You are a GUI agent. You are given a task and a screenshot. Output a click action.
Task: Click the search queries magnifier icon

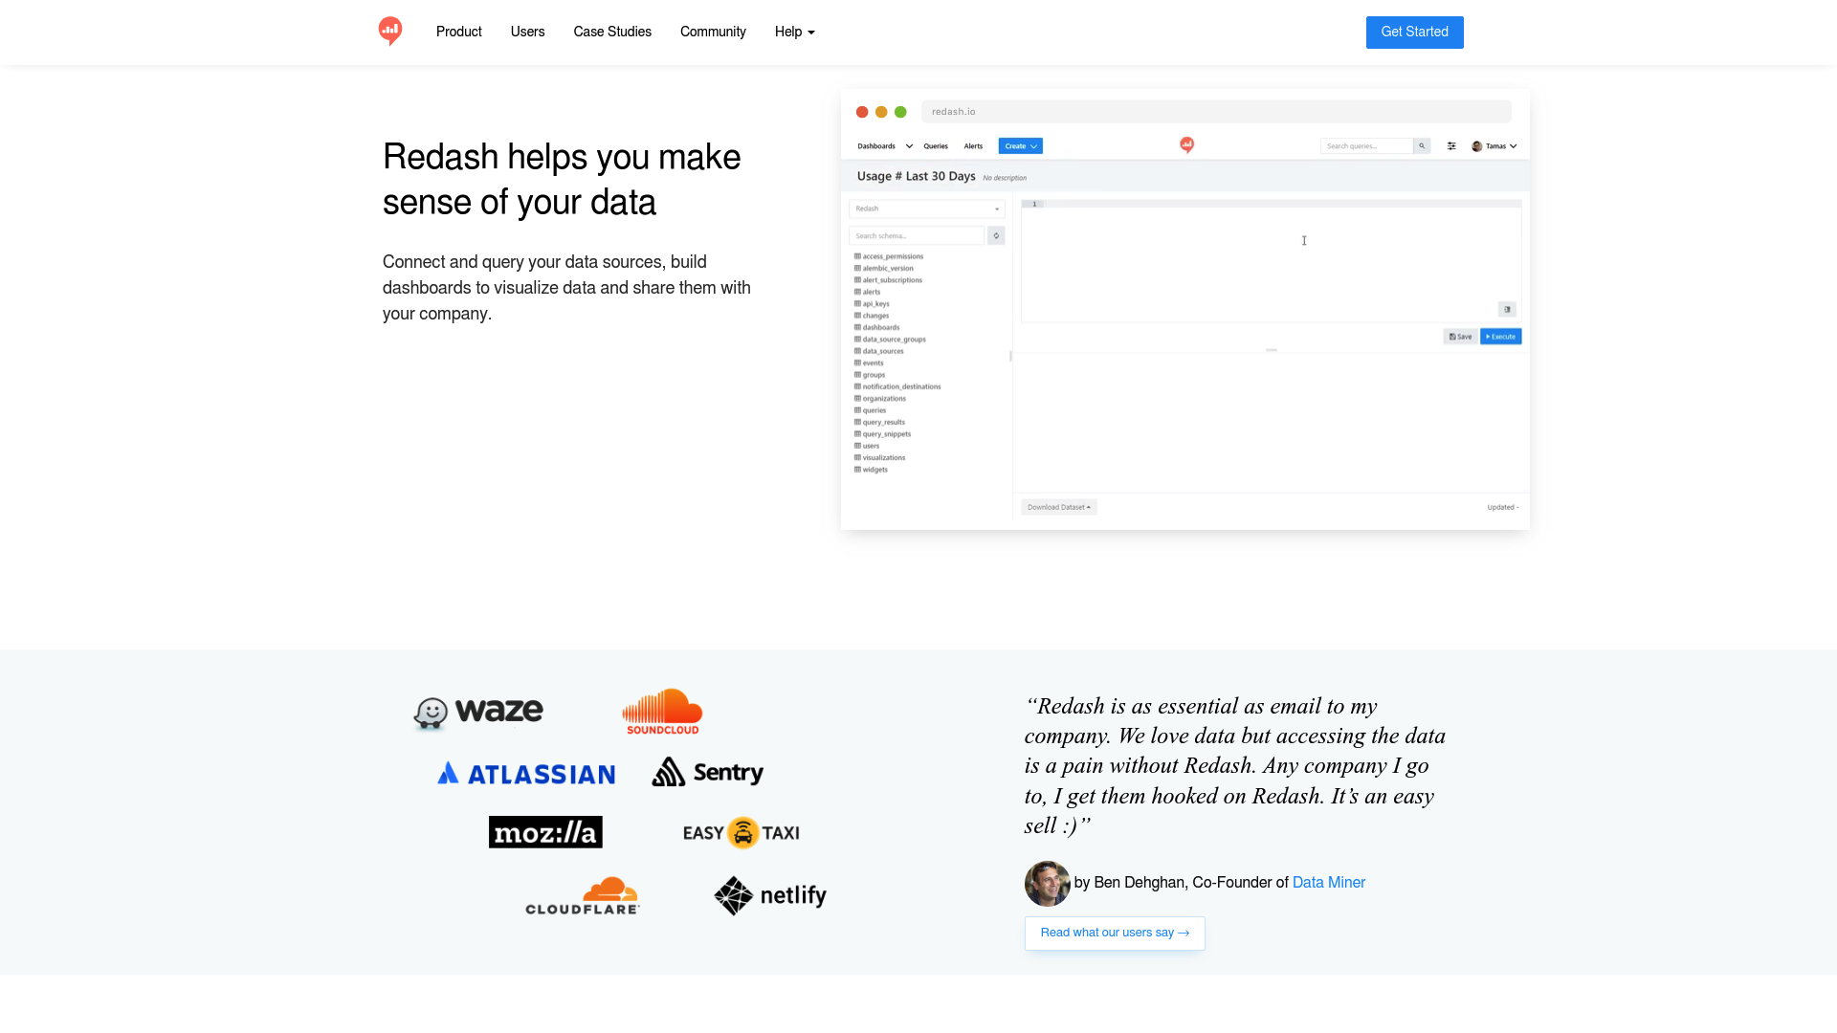[x=1422, y=145]
